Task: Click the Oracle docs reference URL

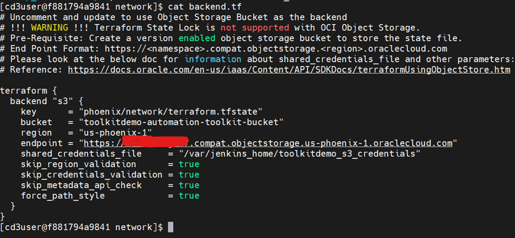Action: pyautogui.click(x=289, y=69)
